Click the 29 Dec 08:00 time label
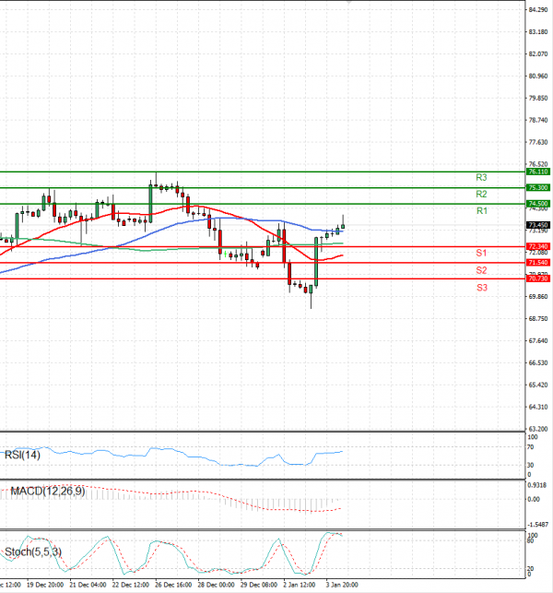 (259, 585)
